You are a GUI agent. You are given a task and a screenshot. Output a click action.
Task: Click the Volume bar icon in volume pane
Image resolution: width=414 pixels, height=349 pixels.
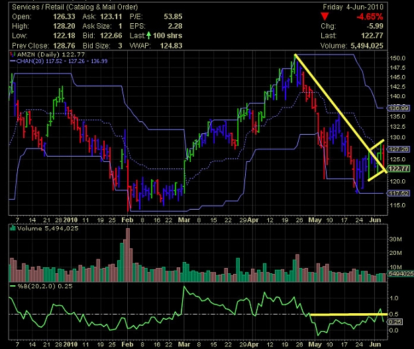click(x=13, y=228)
